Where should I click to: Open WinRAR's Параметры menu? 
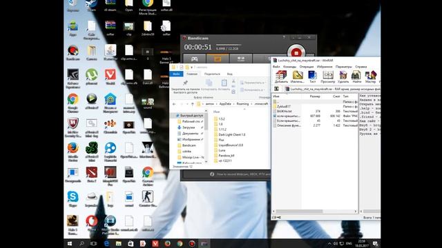[344, 67]
